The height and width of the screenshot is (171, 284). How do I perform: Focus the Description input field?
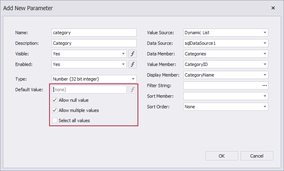(x=94, y=43)
